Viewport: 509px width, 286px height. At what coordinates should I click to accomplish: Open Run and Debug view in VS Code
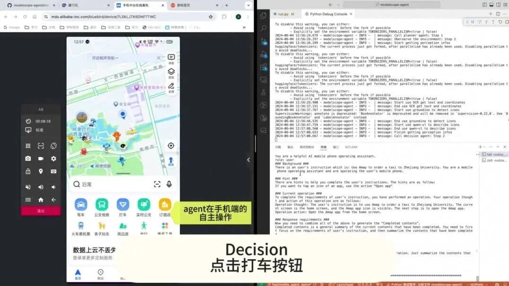(263, 54)
